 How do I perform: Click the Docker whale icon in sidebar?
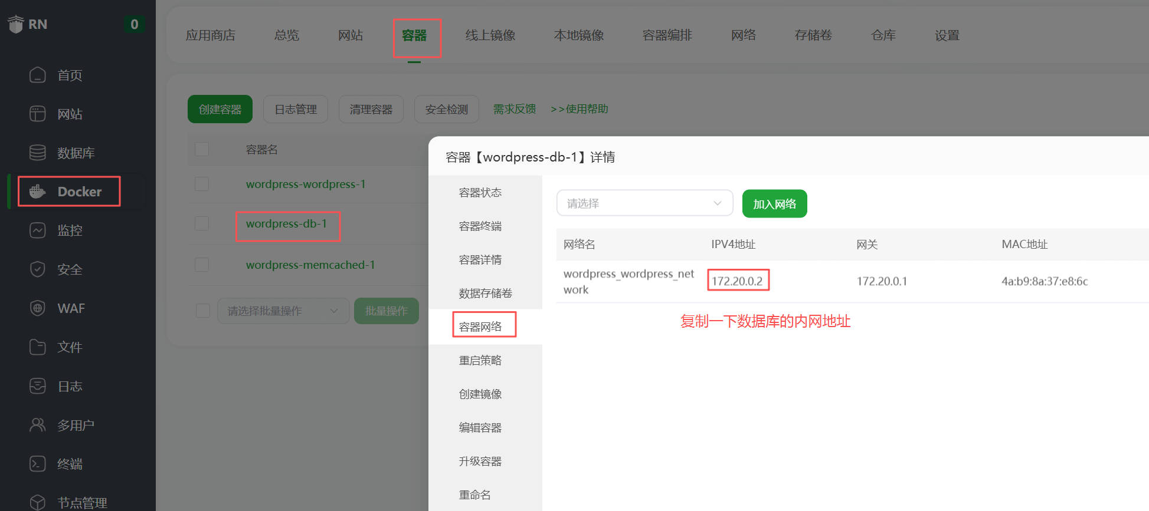coord(38,192)
